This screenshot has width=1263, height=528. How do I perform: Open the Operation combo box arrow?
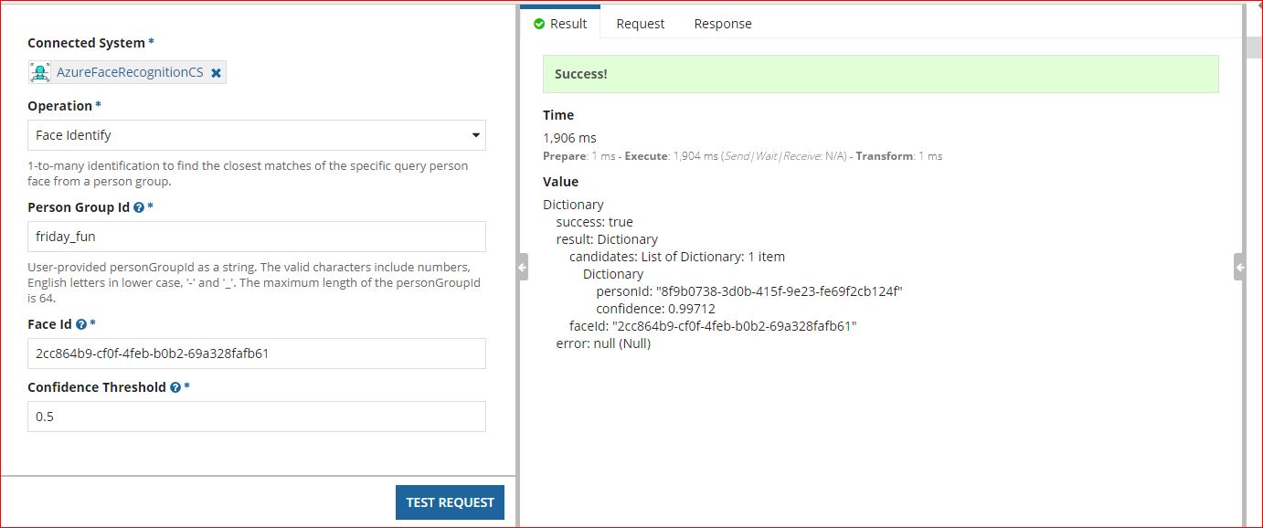[476, 134]
